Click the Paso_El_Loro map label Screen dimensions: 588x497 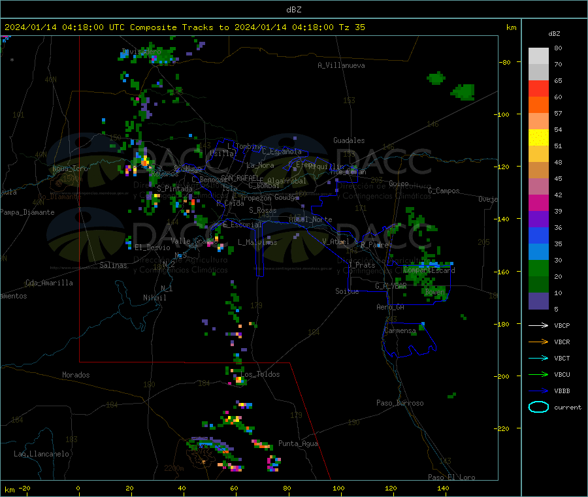click(x=451, y=477)
